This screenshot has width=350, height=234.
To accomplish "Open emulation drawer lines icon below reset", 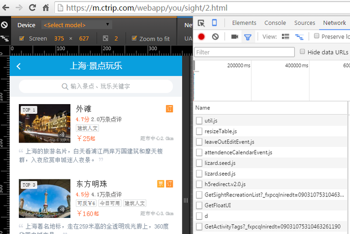I will [4, 38].
